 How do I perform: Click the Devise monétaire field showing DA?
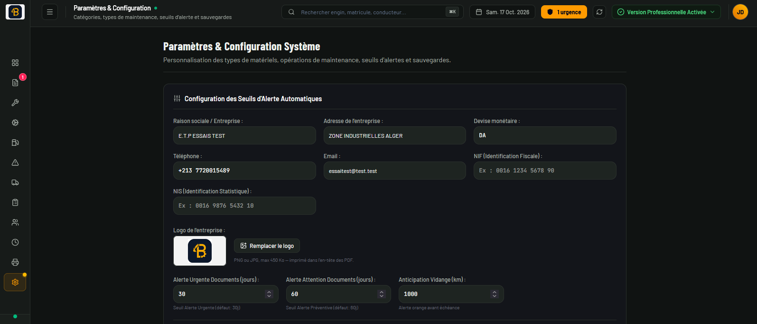545,135
